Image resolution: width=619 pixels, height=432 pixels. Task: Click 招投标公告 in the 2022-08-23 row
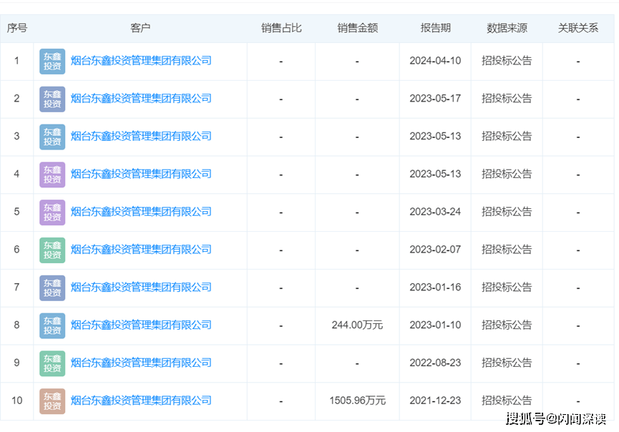(x=507, y=363)
